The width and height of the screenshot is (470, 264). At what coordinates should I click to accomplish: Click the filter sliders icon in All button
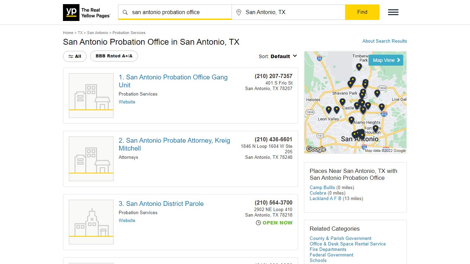[x=71, y=56]
